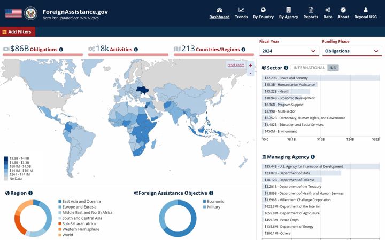Open the About compass icon

(343, 10)
